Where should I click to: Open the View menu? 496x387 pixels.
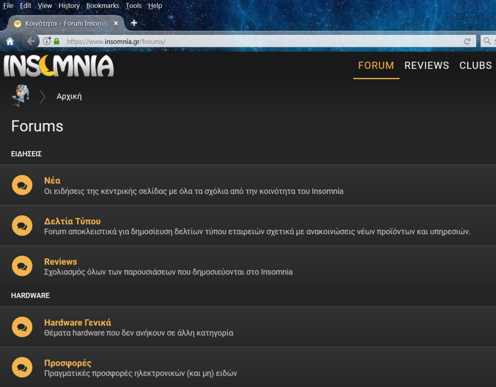tap(45, 6)
